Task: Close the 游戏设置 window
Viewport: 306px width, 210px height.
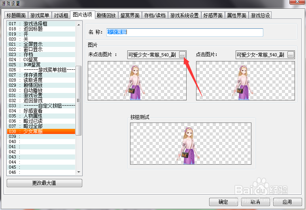Action: coord(297,2)
